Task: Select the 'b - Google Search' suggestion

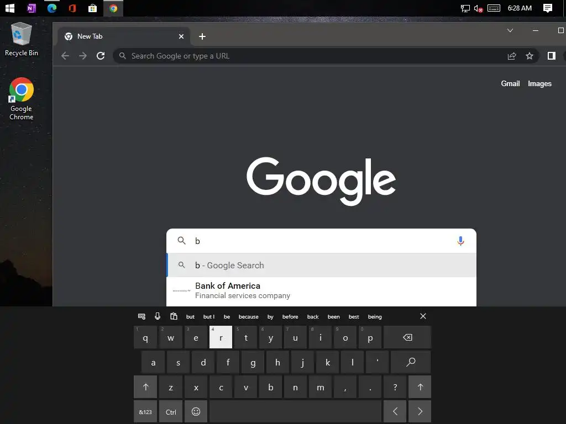Action: coord(321,266)
